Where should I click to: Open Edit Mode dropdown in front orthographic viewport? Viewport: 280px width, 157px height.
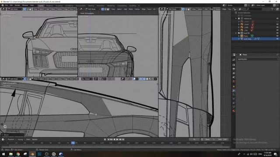click(x=93, y=9)
